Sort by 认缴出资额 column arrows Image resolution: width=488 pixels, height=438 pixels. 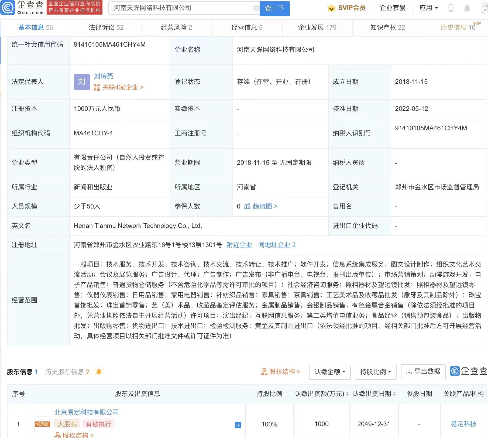347,394
